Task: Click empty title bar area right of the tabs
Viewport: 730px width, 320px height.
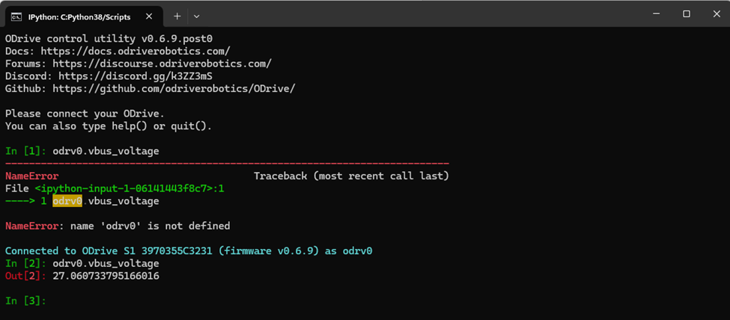Action: tap(412, 14)
